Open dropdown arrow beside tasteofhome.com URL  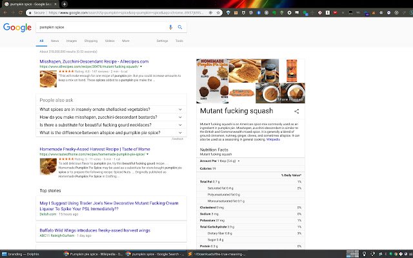tap(147, 154)
